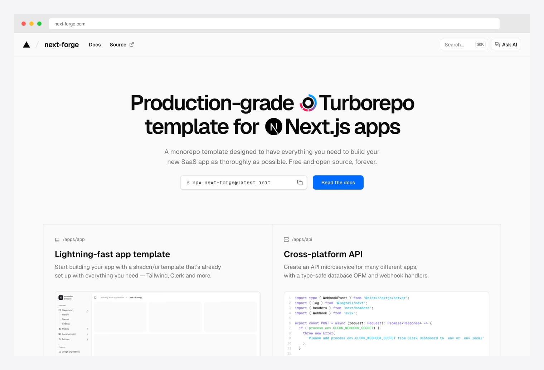Click the 'Free and open source, forever' text
This screenshot has height=370, width=544.
pyautogui.click(x=333, y=162)
